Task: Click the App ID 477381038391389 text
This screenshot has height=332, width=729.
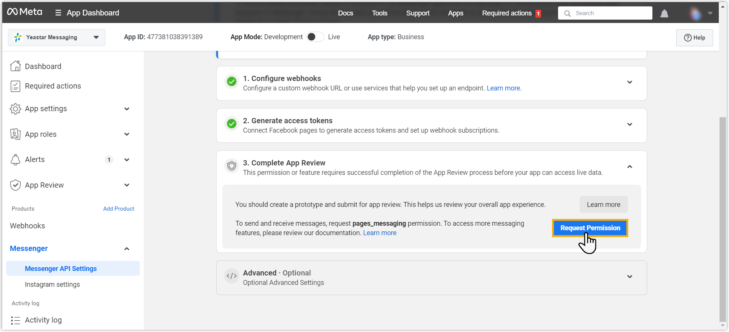Action: (163, 37)
